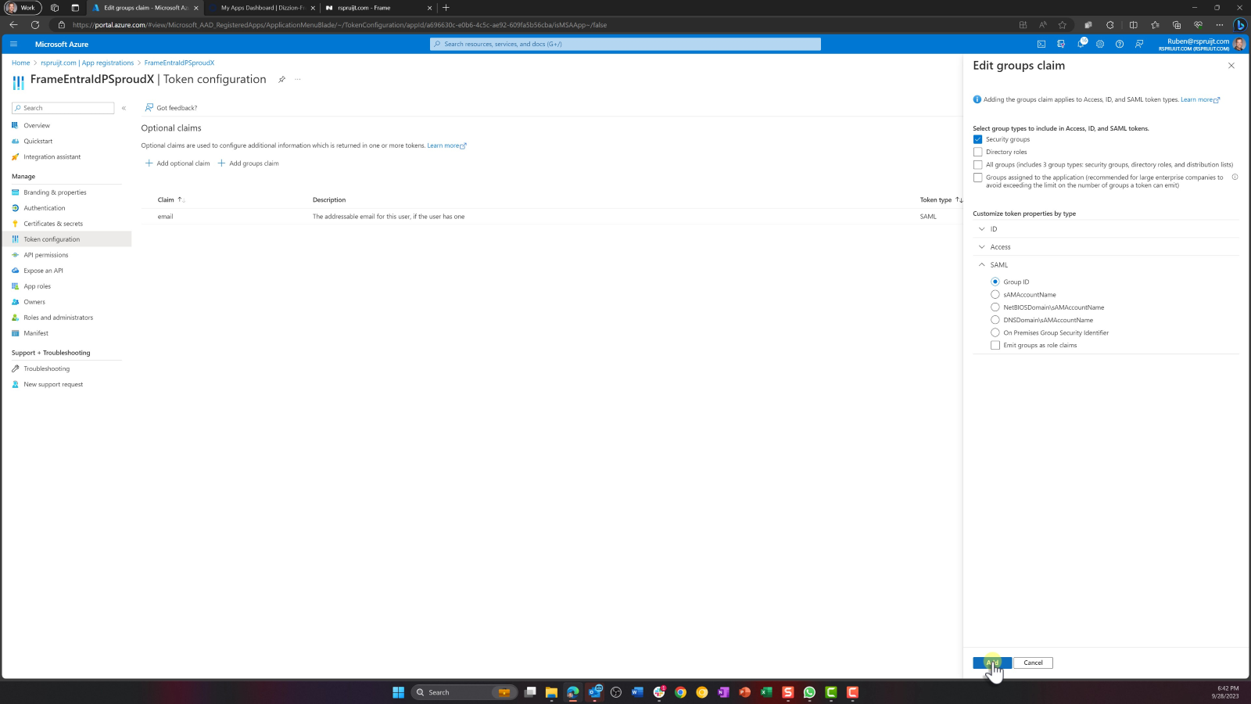
Task: Switch to the My Apps Dashboard browser tab
Action: tap(262, 8)
